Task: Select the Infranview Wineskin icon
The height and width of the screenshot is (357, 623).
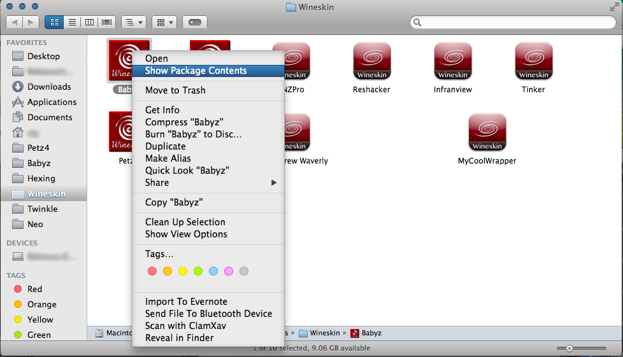Action: pos(452,61)
